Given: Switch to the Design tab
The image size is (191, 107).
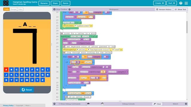Looking at the screenshot, I should pyautogui.click(x=13, y=9).
